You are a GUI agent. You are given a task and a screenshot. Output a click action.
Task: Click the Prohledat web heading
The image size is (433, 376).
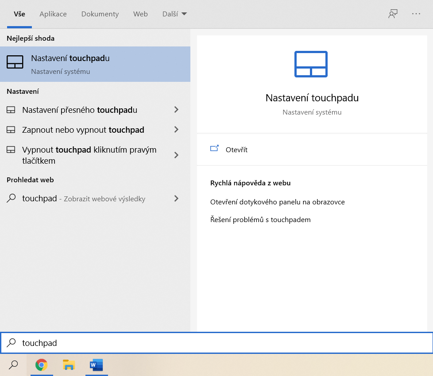[x=30, y=180]
